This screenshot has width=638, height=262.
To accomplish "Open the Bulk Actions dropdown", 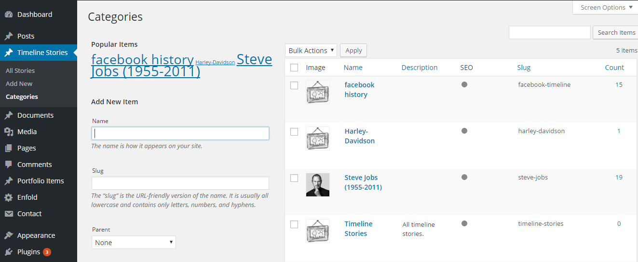I will click(x=311, y=51).
